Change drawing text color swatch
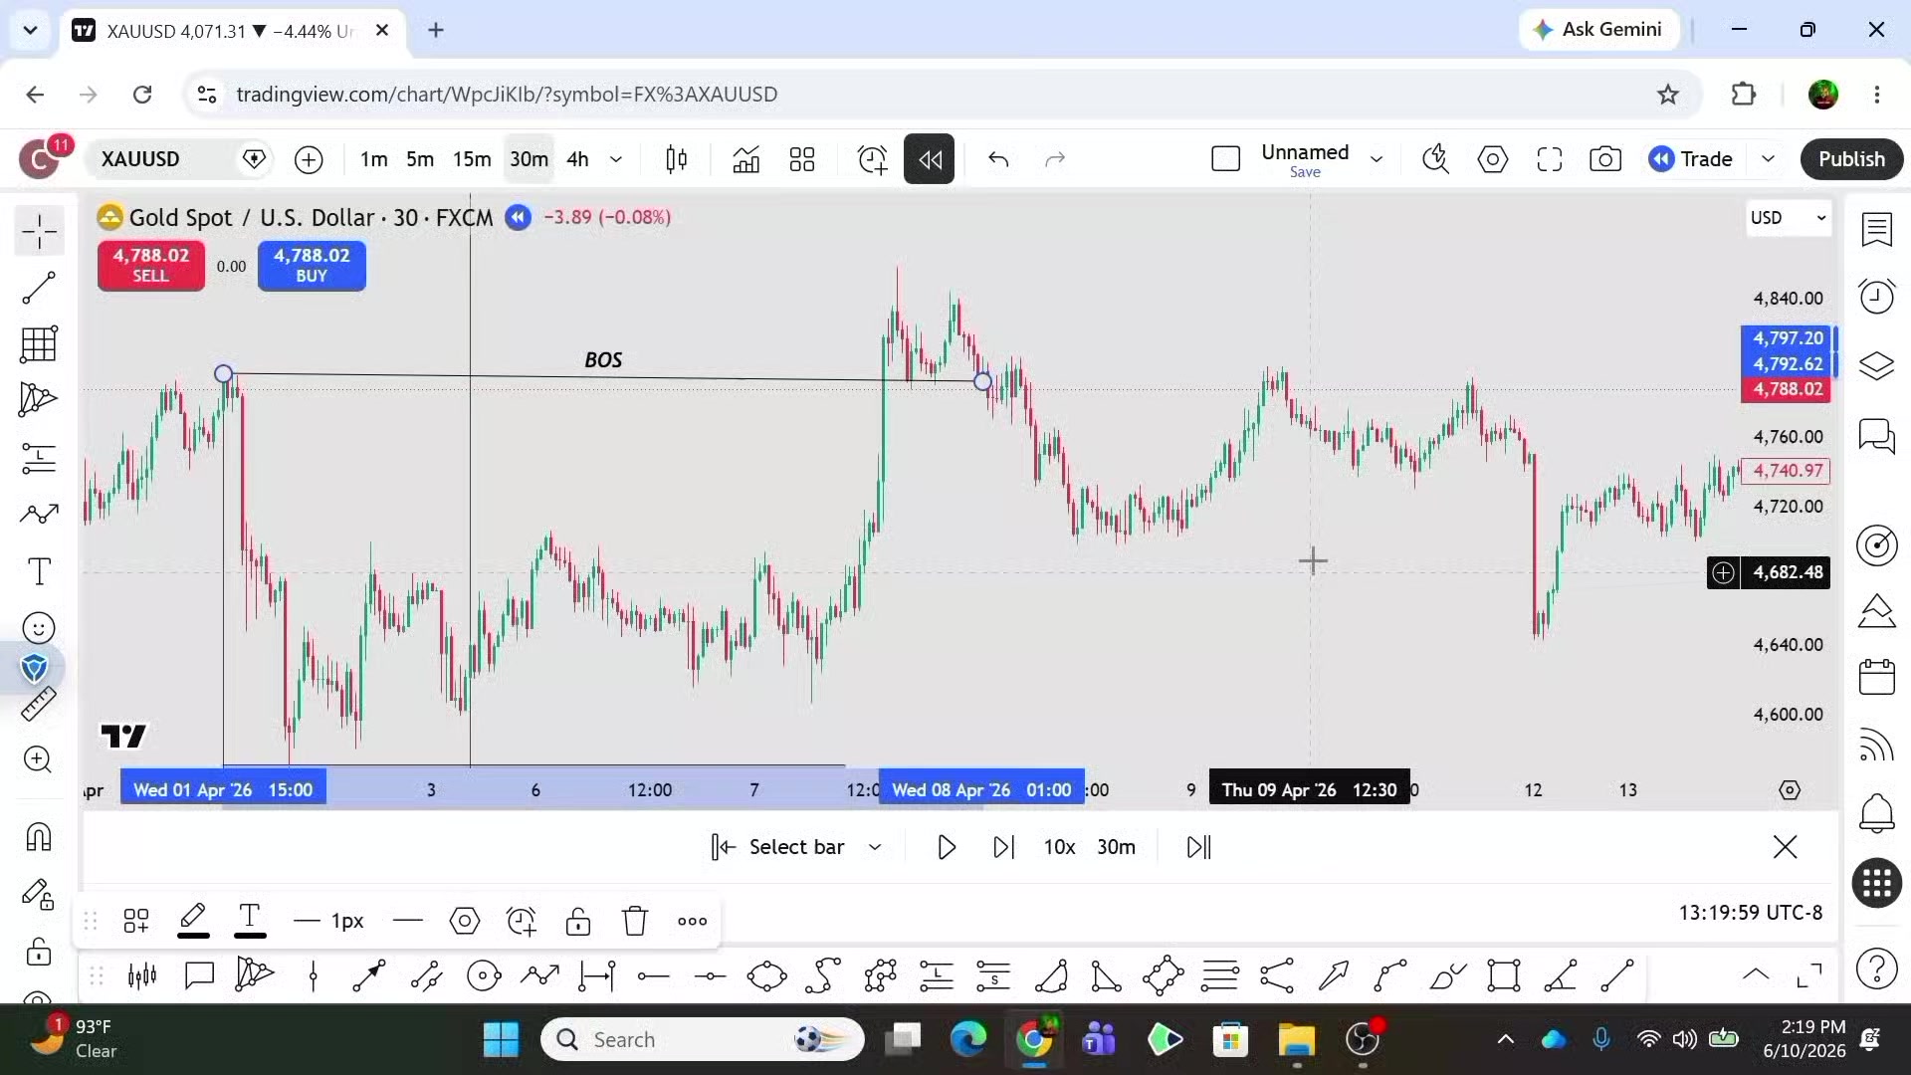 [x=250, y=921]
